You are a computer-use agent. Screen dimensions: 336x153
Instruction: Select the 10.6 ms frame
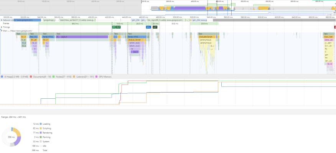click(x=120, y=23)
